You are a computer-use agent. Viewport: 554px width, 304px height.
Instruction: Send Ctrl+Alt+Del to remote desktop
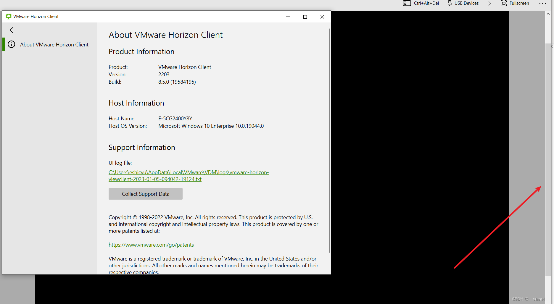[421, 3]
